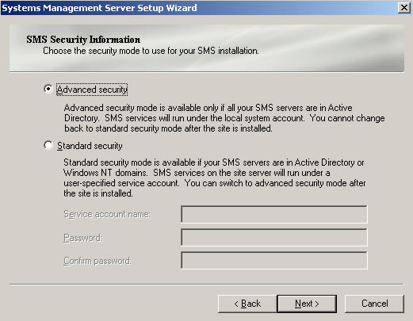Click the 'Password:' field label
The width and height of the screenshot is (413, 321).
82,238
